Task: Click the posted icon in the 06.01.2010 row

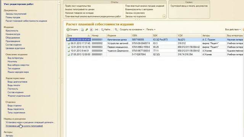Action: click(x=68, y=43)
